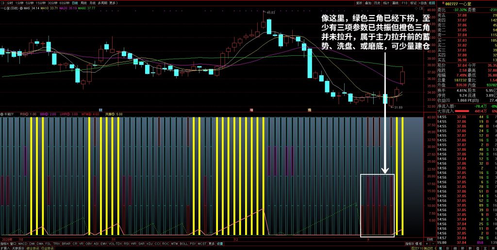Viewport: 497px width, 250px height.
Task: Switch chart to 日线 period
Action: coord(75,3)
